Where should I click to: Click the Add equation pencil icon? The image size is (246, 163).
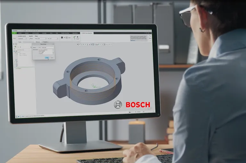pyautogui.click(x=30, y=39)
